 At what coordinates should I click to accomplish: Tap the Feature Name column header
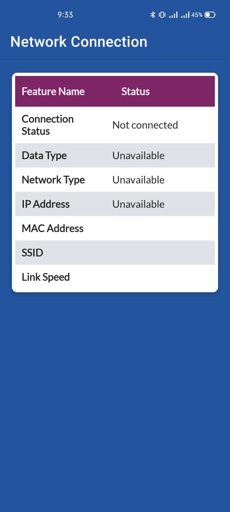(x=53, y=91)
